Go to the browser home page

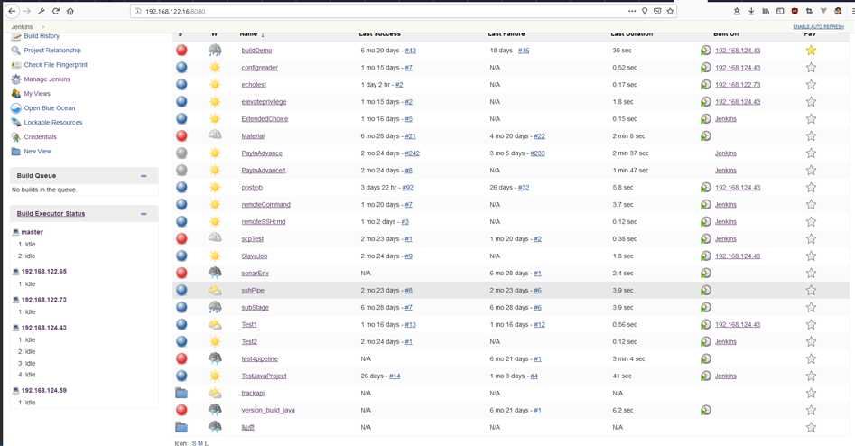[x=70, y=11]
